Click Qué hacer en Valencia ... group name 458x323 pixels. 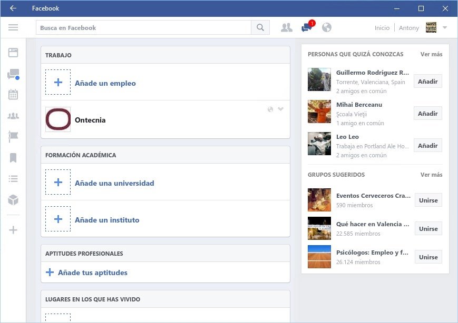(373, 224)
